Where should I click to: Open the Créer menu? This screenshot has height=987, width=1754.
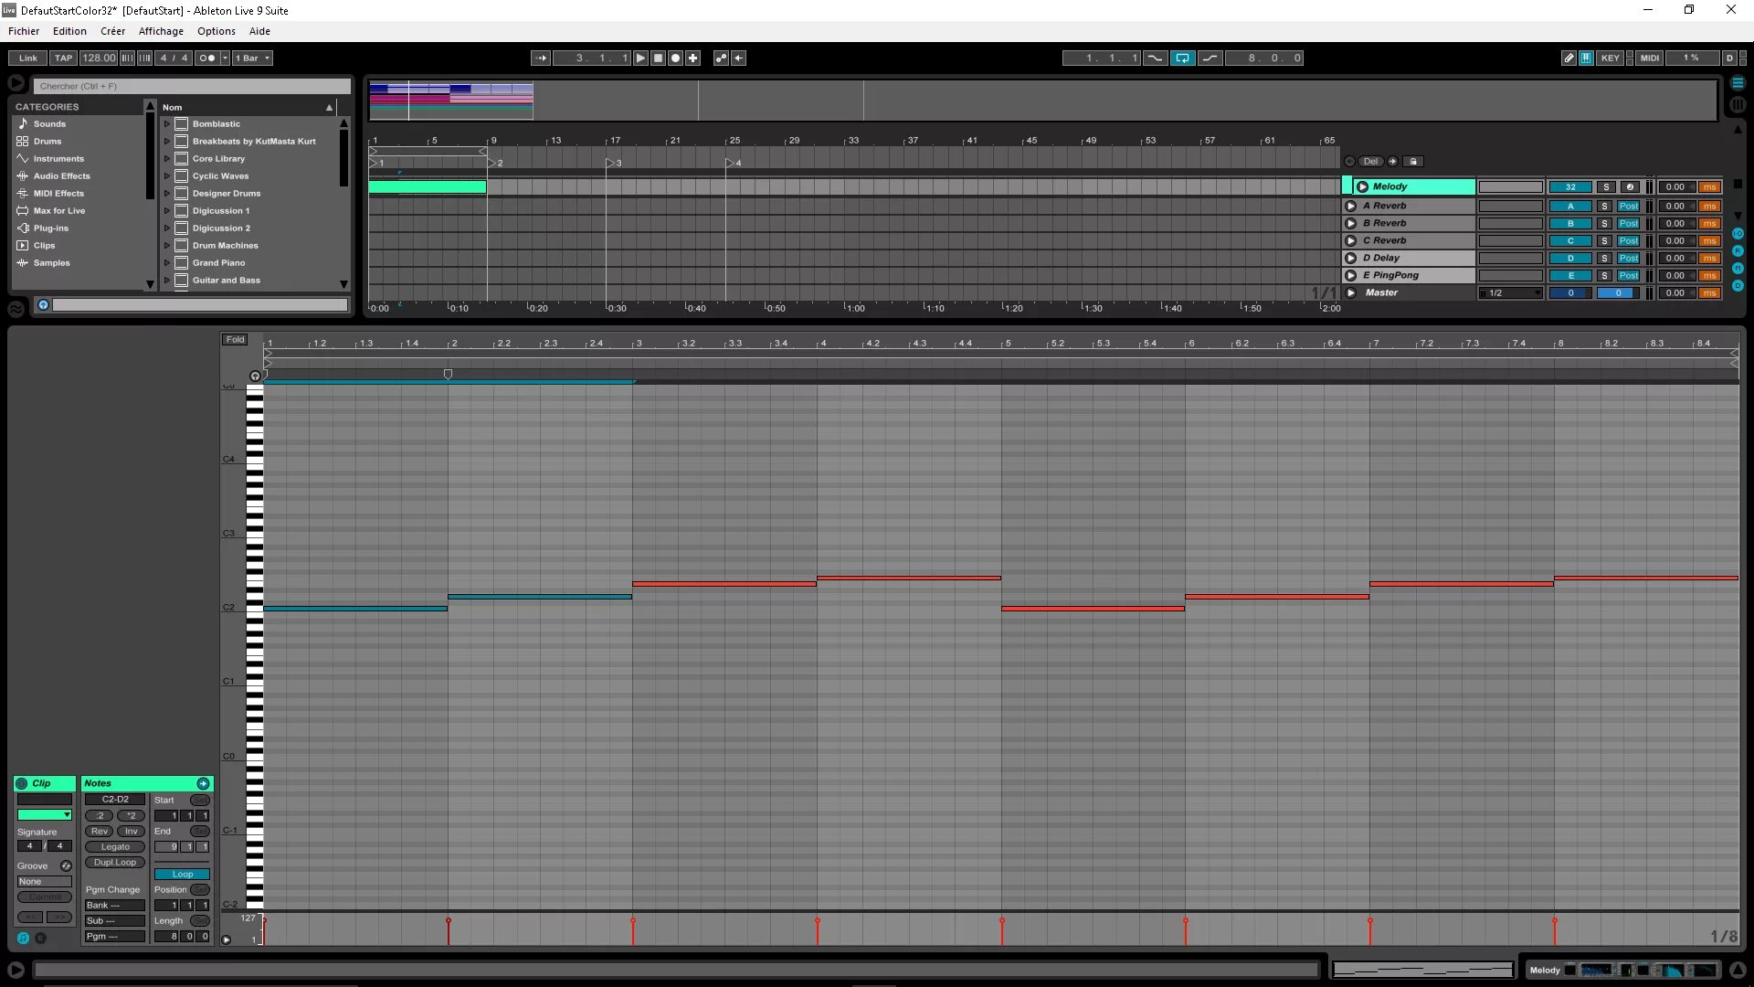click(112, 31)
